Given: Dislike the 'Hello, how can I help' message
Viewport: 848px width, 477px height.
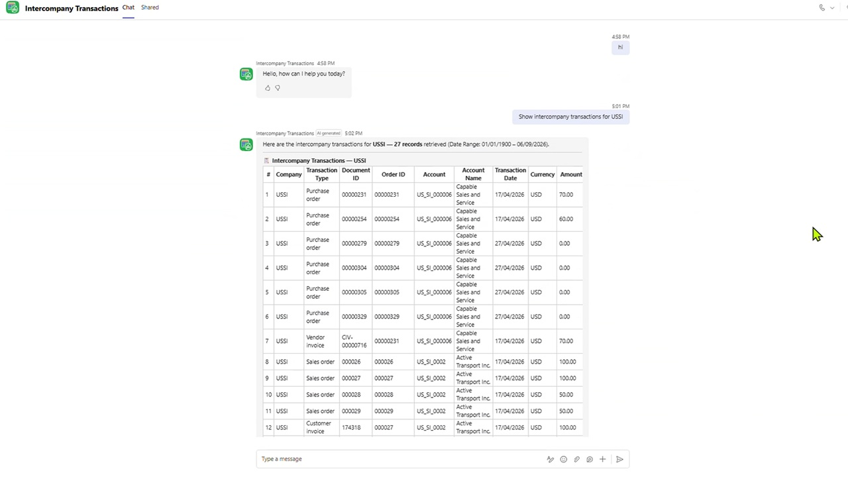Looking at the screenshot, I should pyautogui.click(x=278, y=87).
